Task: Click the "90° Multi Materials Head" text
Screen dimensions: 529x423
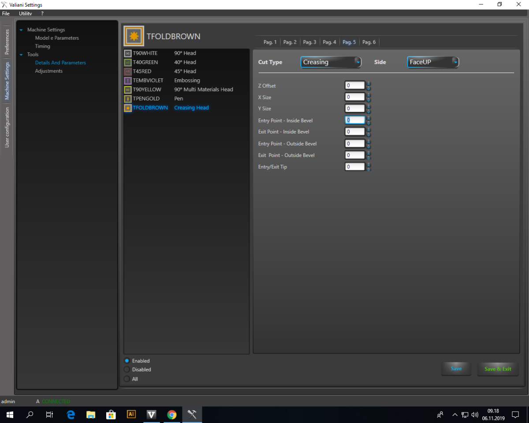Action: point(204,89)
